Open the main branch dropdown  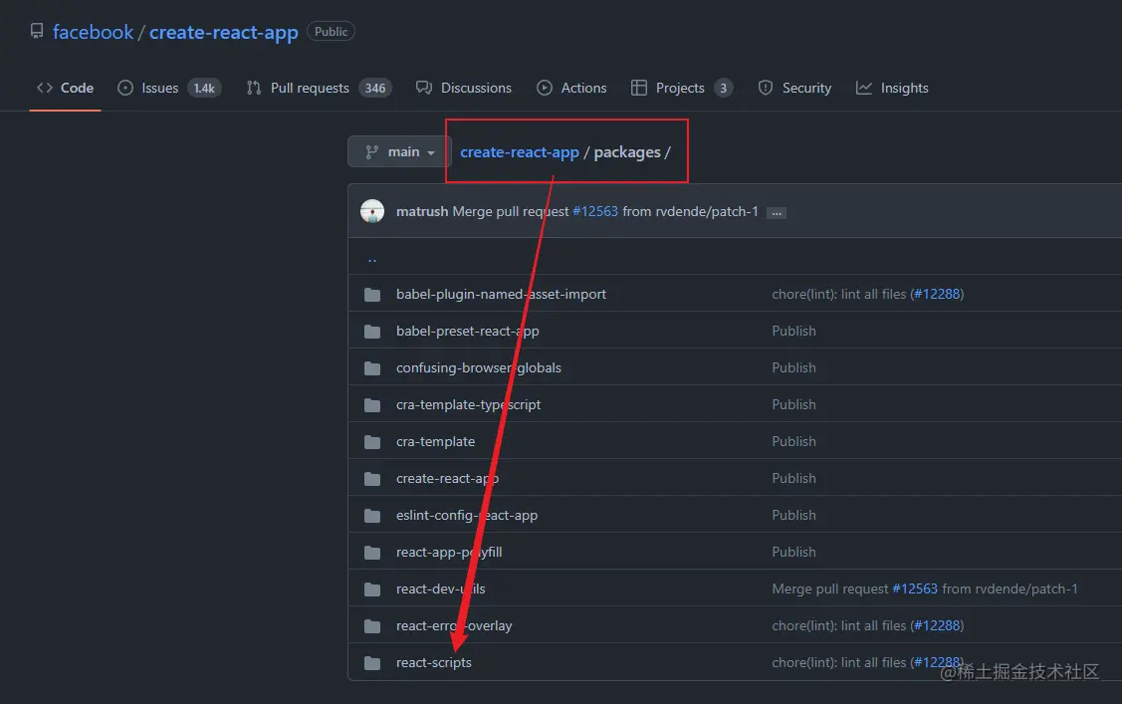399,151
